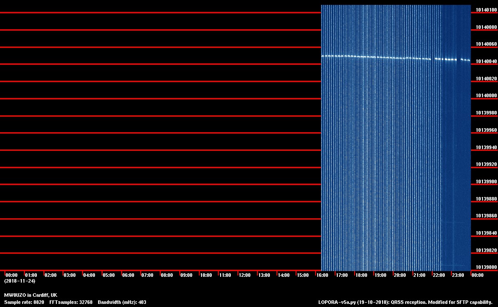Click the 16:00 time axis label

(322, 276)
